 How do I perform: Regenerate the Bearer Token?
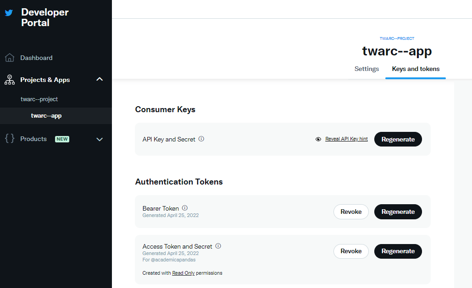click(398, 212)
